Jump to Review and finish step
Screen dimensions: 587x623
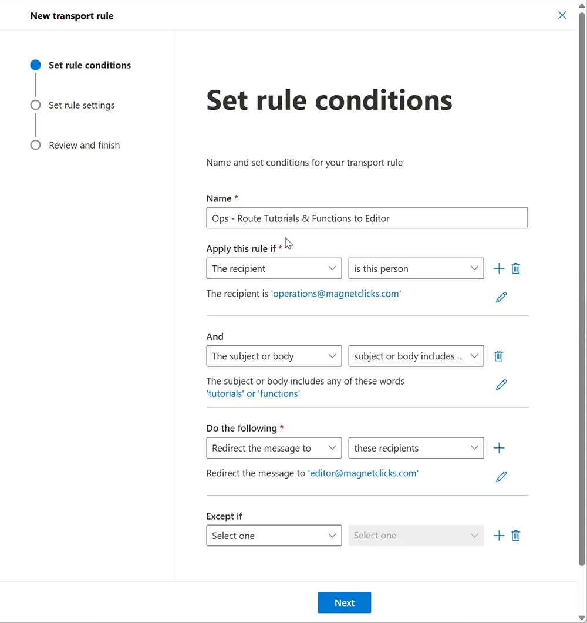(84, 145)
